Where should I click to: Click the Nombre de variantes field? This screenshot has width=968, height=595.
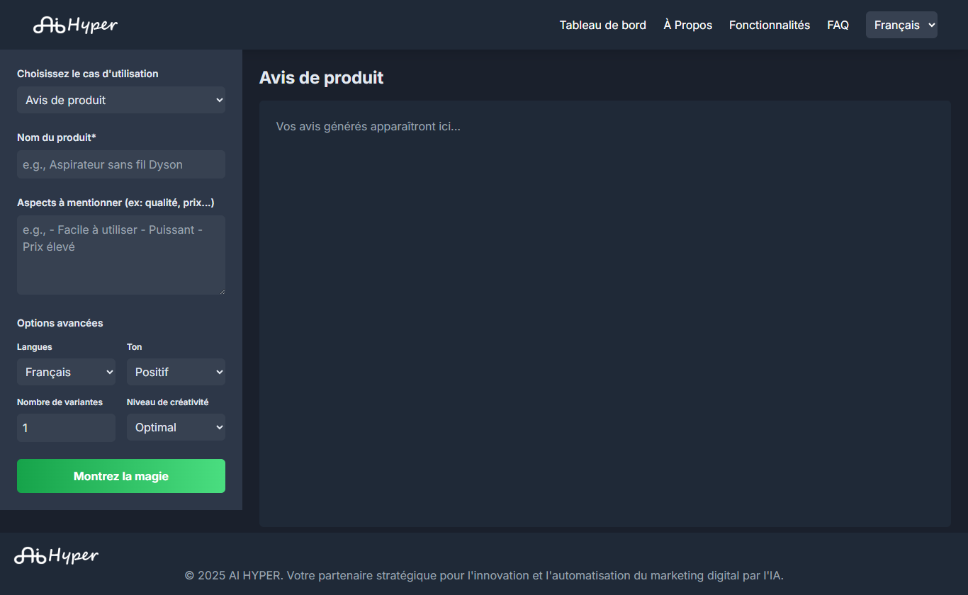coord(66,428)
